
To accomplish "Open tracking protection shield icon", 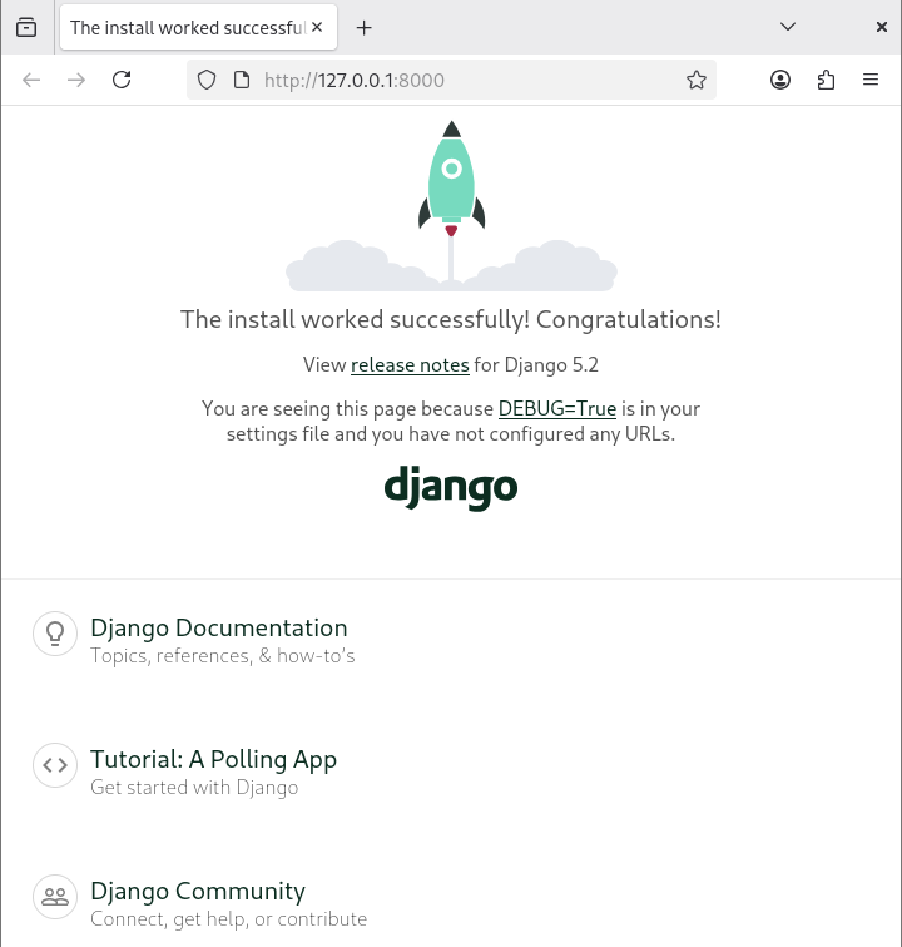I will pos(207,80).
